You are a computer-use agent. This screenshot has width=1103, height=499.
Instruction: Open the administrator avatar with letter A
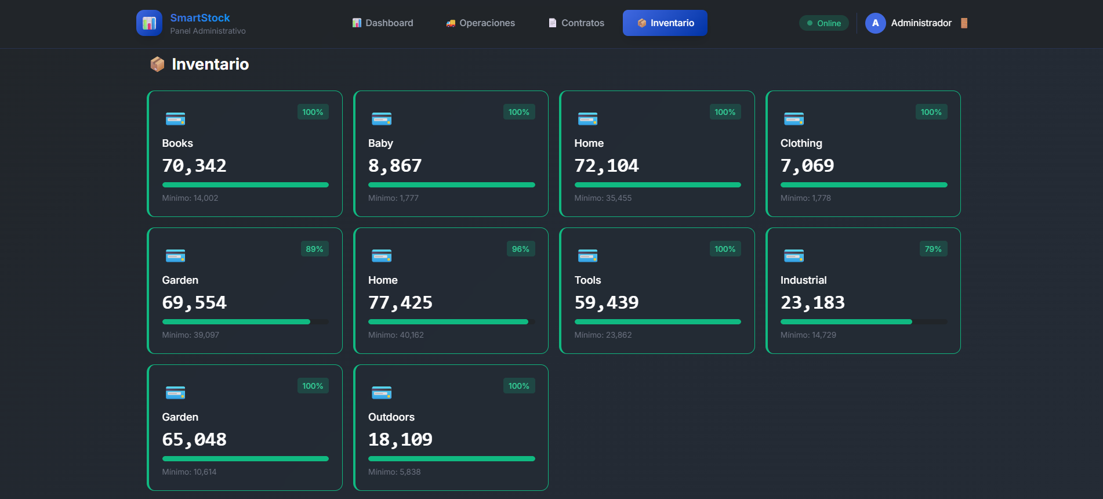click(875, 23)
